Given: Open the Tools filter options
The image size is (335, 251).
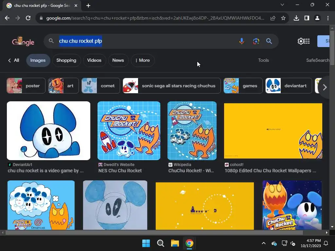Looking at the screenshot, I should pos(263,60).
